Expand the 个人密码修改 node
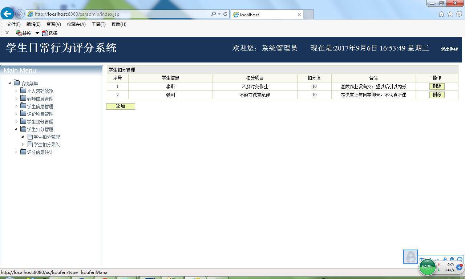Screen dimensions: 465x279 click(16, 91)
